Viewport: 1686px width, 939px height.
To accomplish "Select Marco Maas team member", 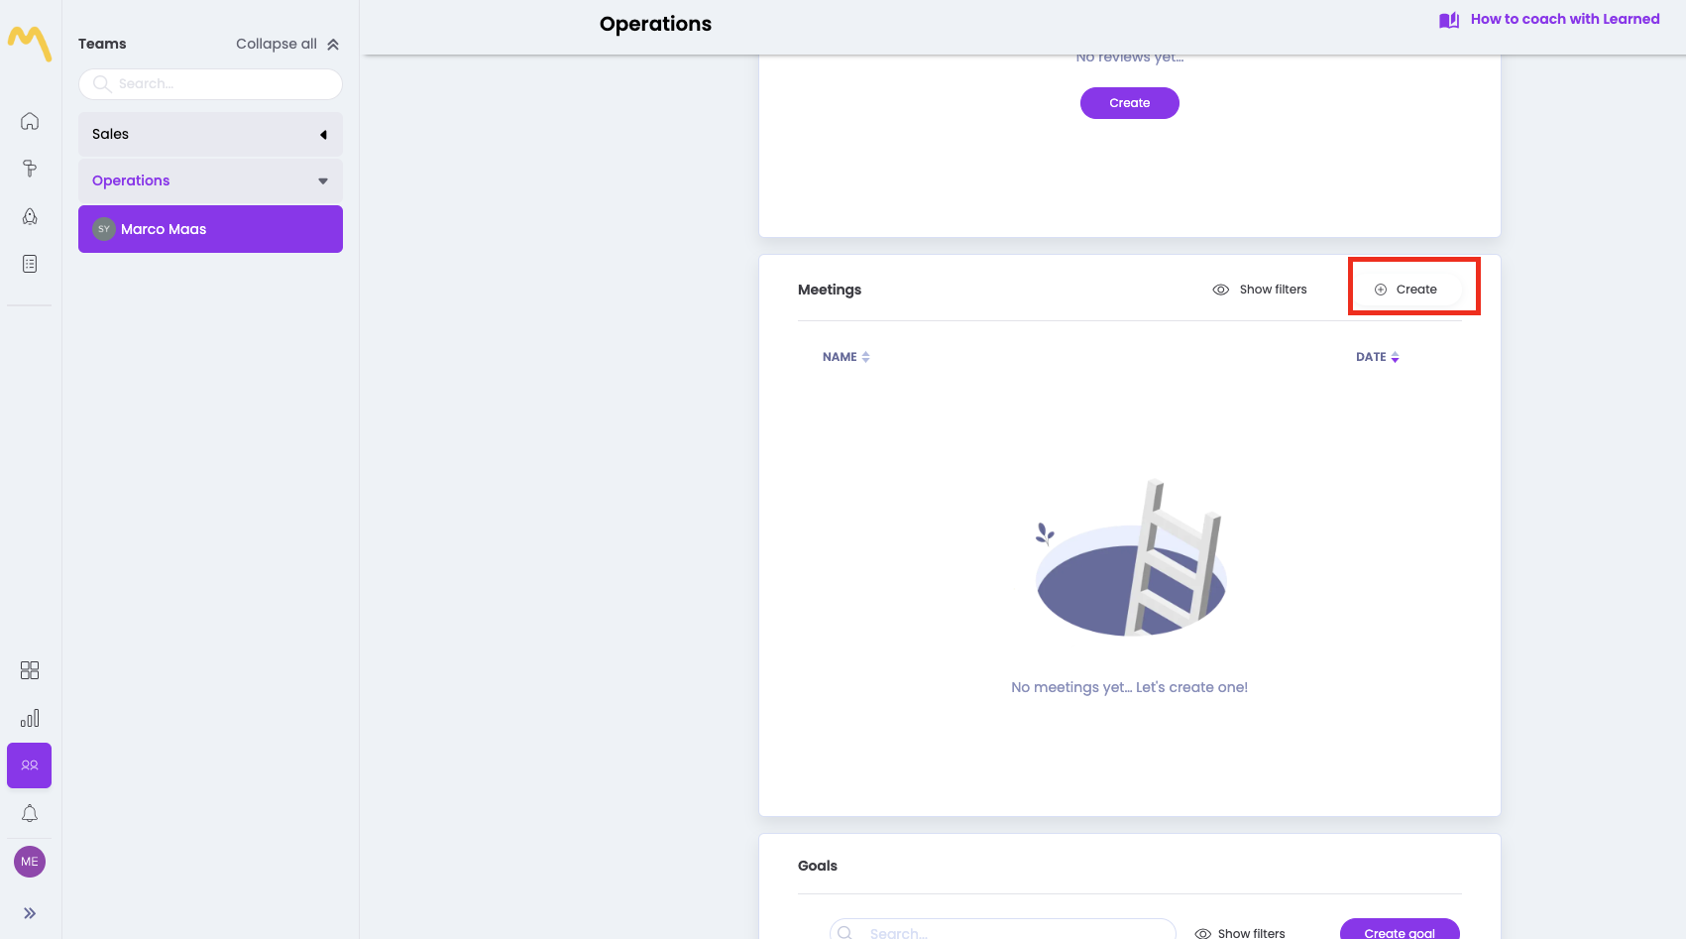I will pos(210,229).
